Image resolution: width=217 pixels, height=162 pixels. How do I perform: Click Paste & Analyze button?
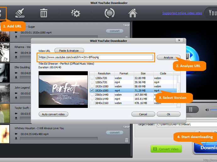tap(69, 51)
